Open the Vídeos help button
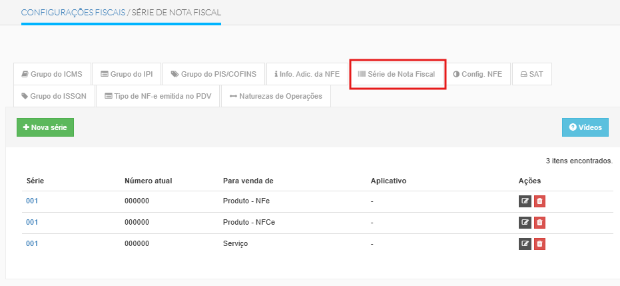 click(585, 127)
